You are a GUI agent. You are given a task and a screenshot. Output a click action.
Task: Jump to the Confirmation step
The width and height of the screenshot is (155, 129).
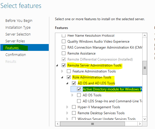click(16, 55)
